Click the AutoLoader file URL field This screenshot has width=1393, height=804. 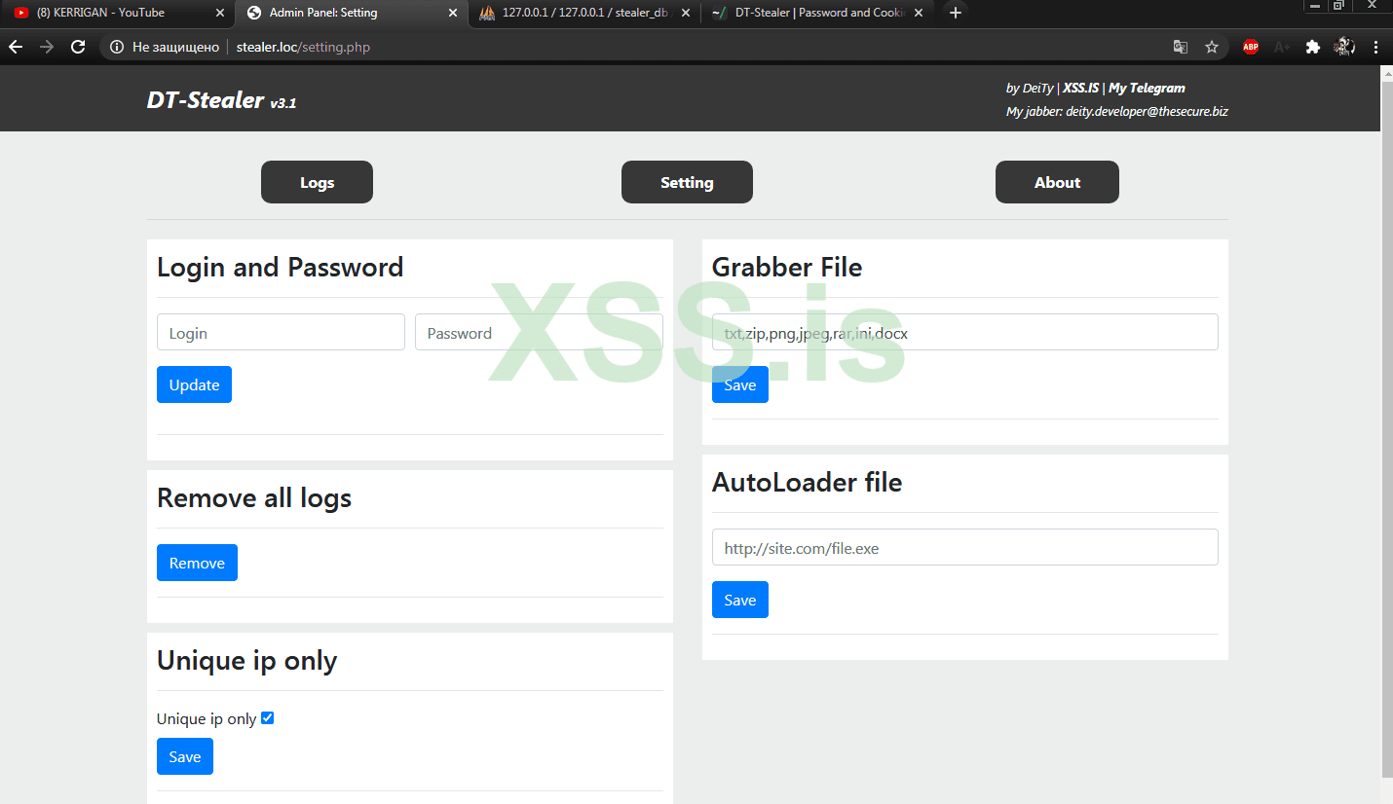[x=965, y=547]
